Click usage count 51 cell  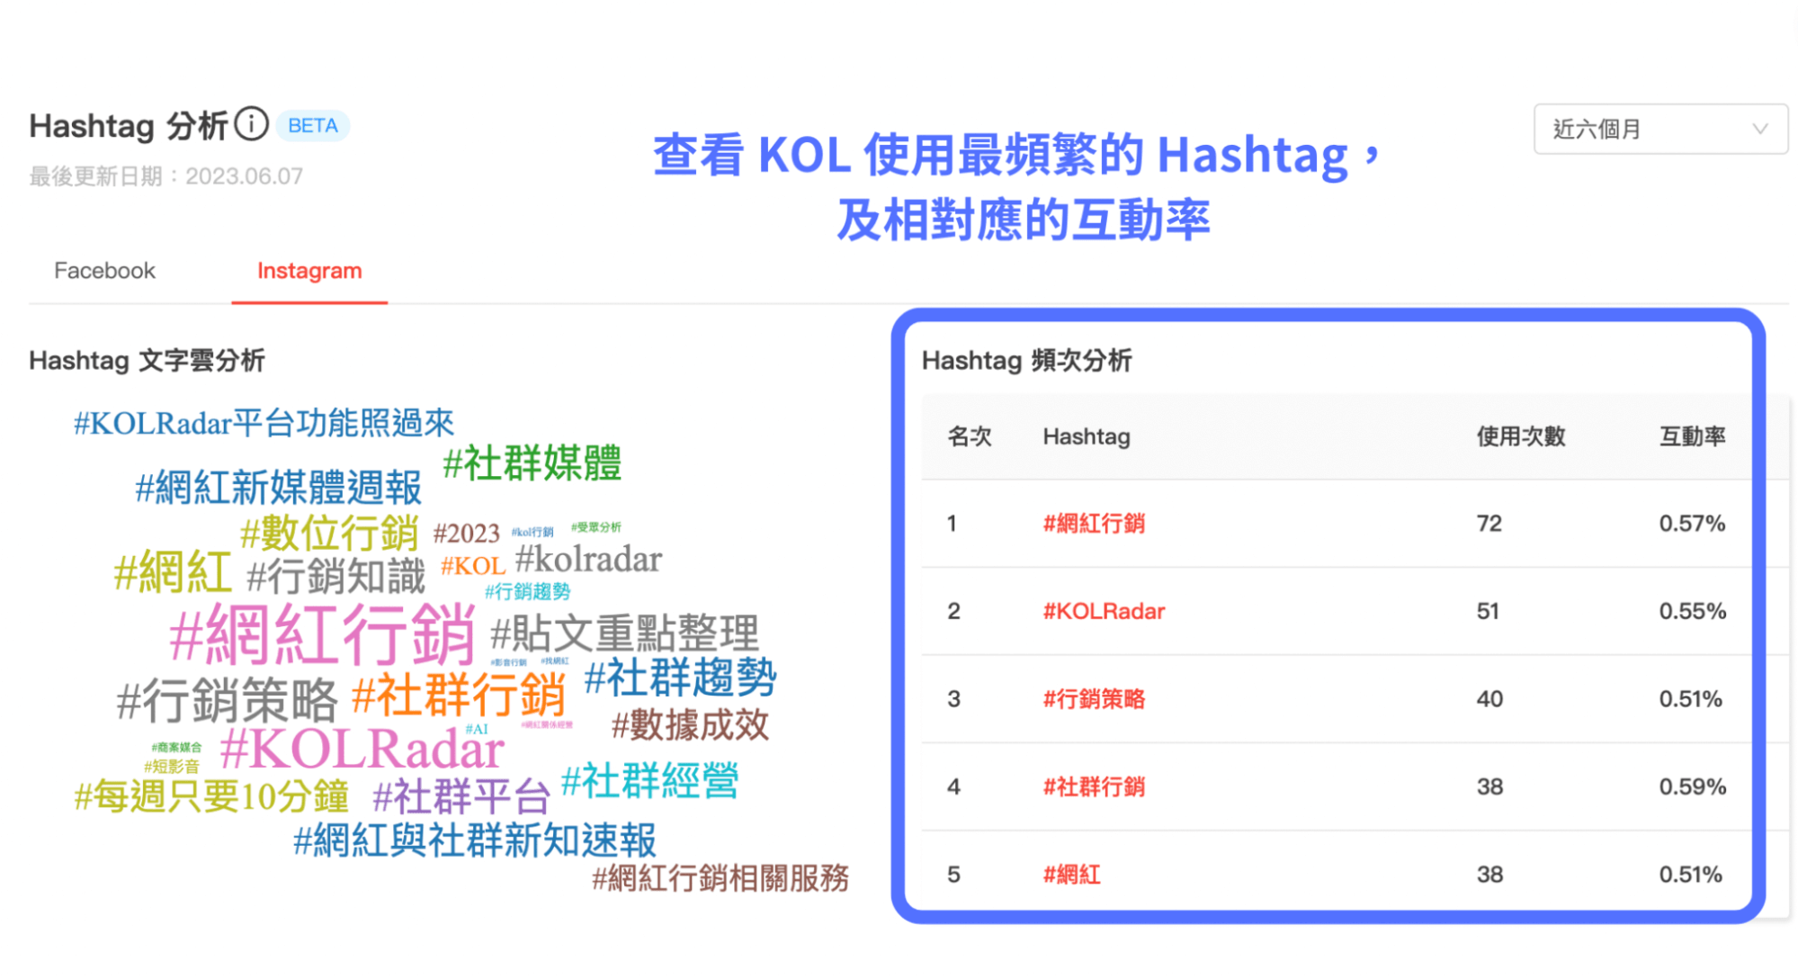(1489, 611)
